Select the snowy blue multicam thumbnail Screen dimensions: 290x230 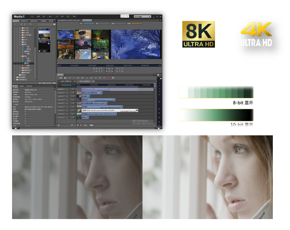66,35
